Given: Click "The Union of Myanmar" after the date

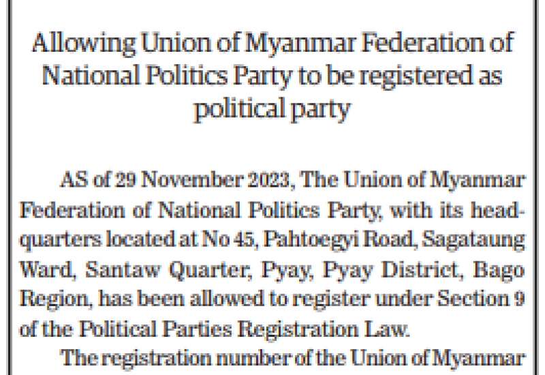Looking at the screenshot, I should (412, 180).
